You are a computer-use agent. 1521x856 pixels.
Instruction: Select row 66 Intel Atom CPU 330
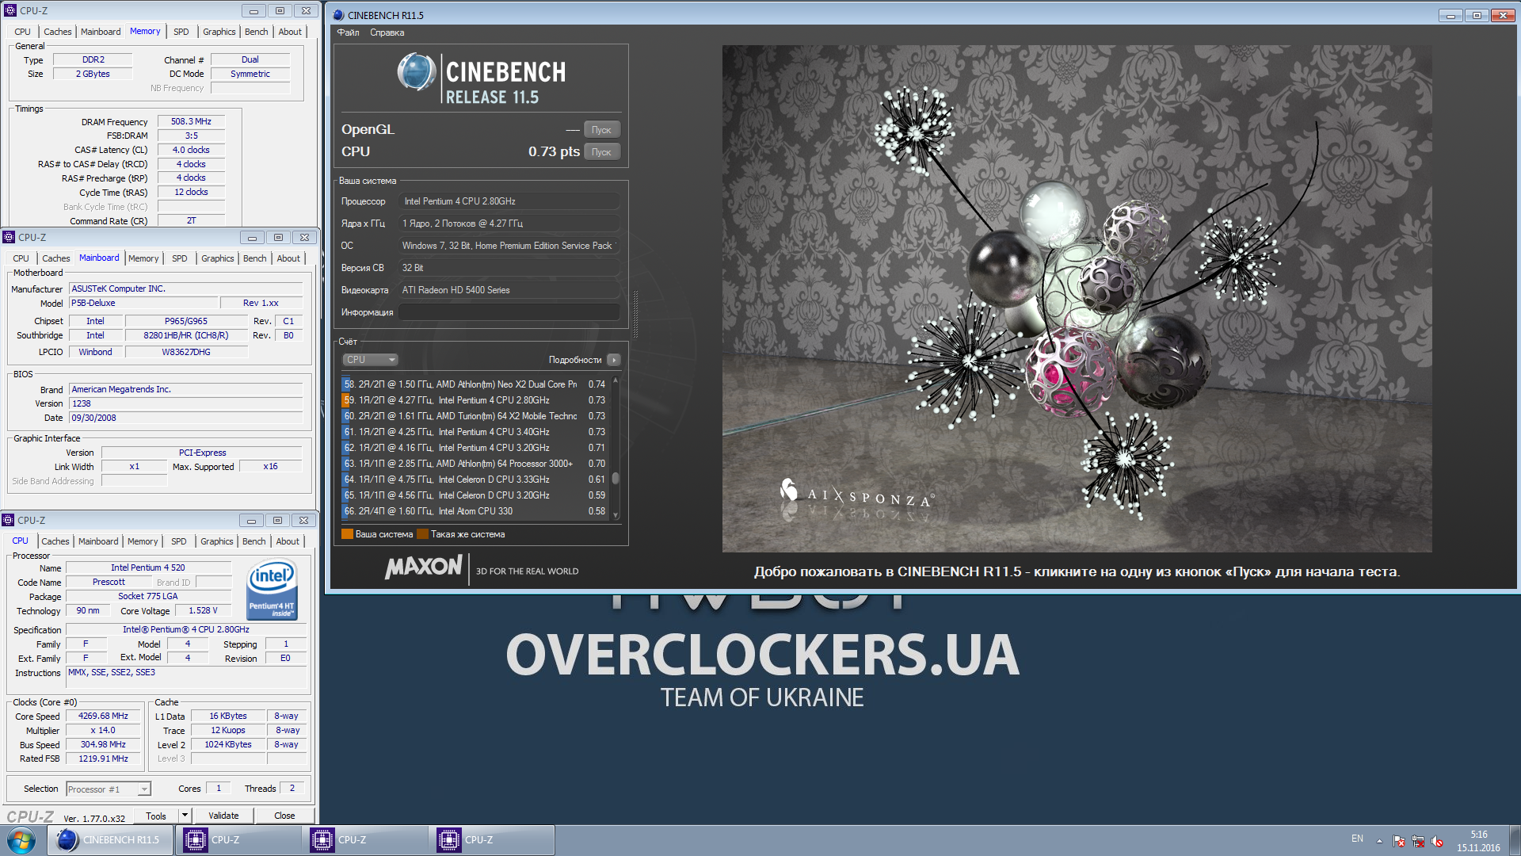pos(475,511)
